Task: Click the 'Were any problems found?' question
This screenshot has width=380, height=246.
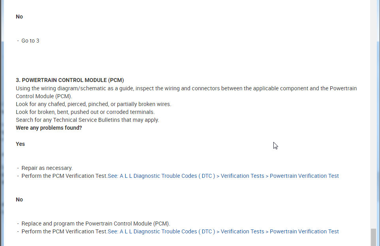Action: (49, 128)
